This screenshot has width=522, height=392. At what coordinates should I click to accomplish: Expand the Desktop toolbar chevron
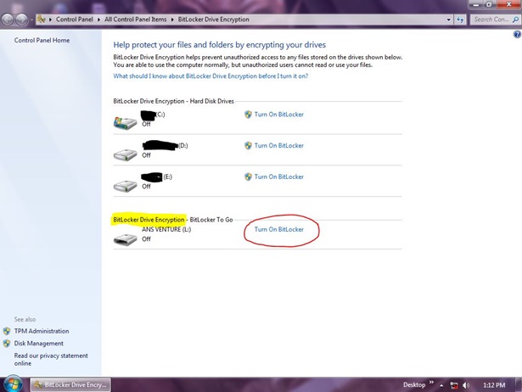(x=431, y=383)
